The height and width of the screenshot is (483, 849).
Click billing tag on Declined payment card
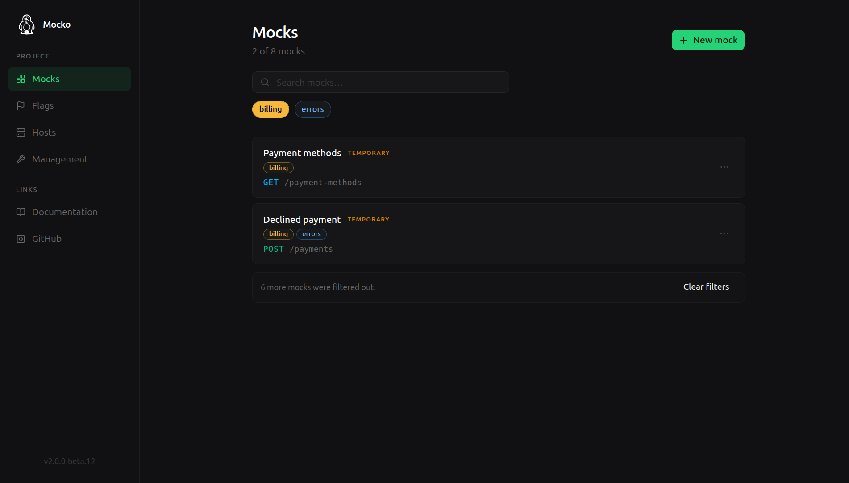coord(279,234)
